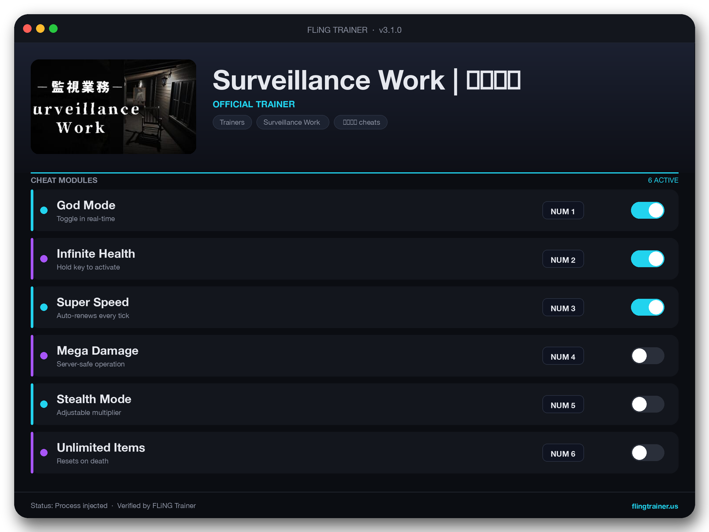The image size is (709, 532).
Task: Click the Surveillance Work main heading
Action: click(366, 80)
